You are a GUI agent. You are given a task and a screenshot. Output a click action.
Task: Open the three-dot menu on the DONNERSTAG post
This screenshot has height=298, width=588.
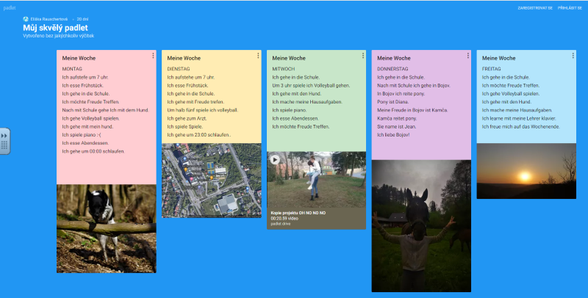click(x=467, y=56)
